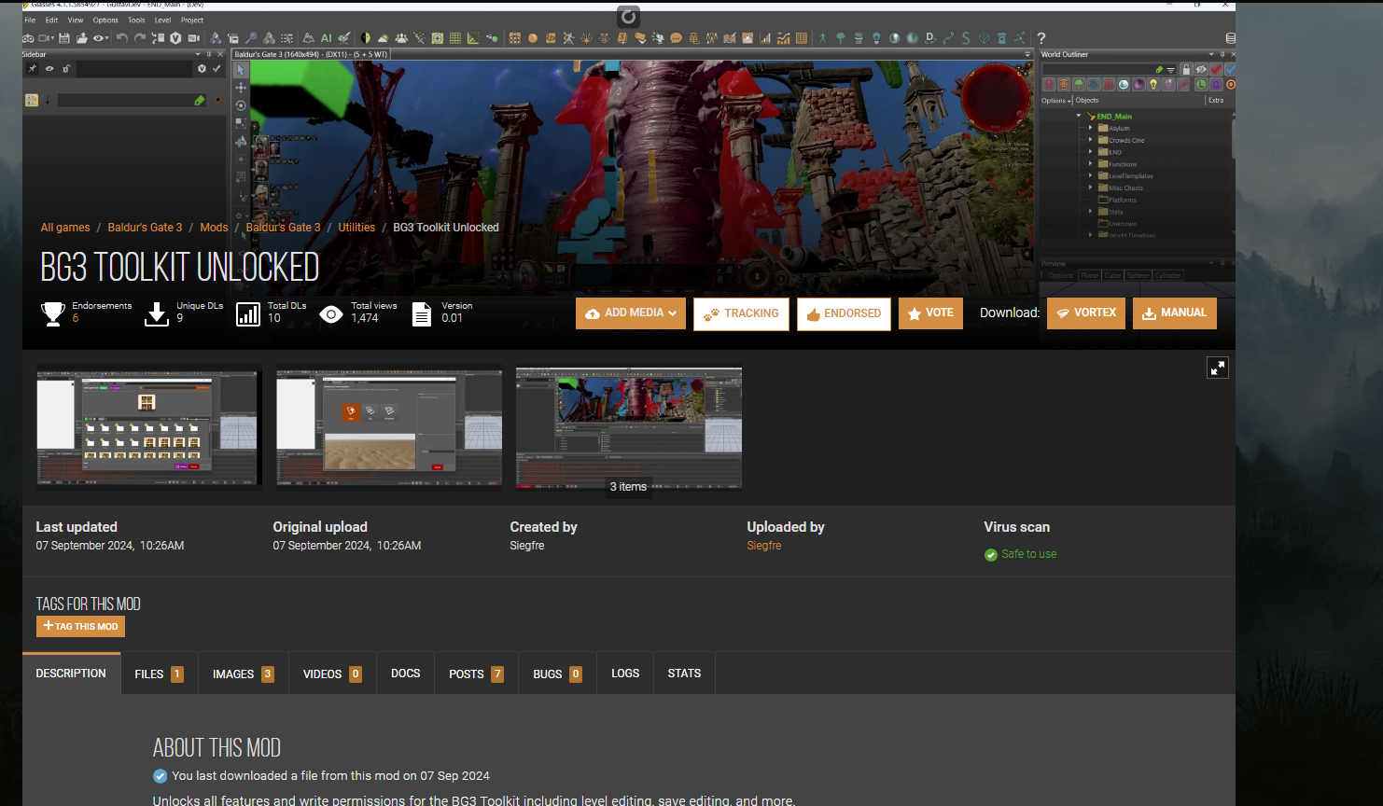
Task: Open the POSTS tab
Action: (476, 674)
